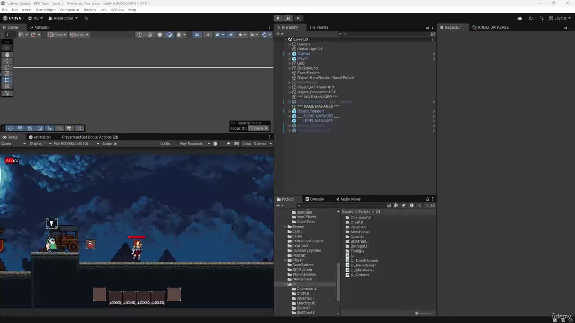Select the Hand (View) tool in Scene

[x=7, y=54]
